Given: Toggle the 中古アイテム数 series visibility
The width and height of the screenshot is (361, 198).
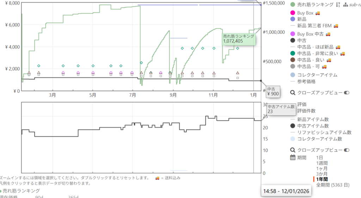Looking at the screenshot, I should 313,126.
